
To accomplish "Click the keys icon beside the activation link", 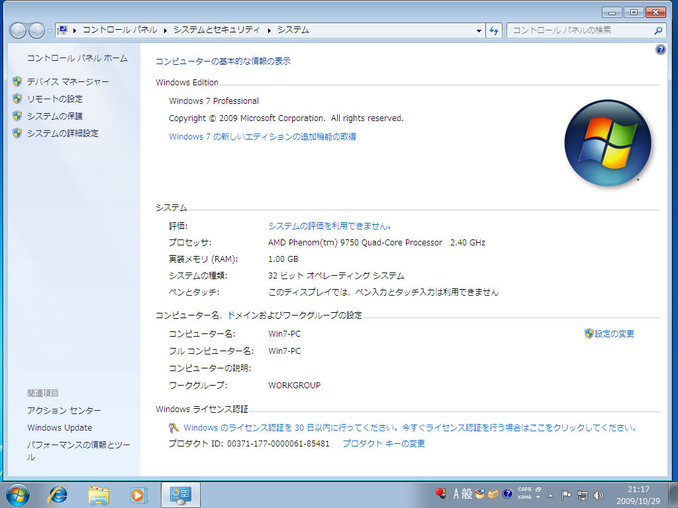I will [x=174, y=428].
